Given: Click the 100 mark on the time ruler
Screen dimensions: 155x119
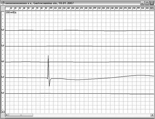Looking at the screenshot, I should tap(51, 8).
